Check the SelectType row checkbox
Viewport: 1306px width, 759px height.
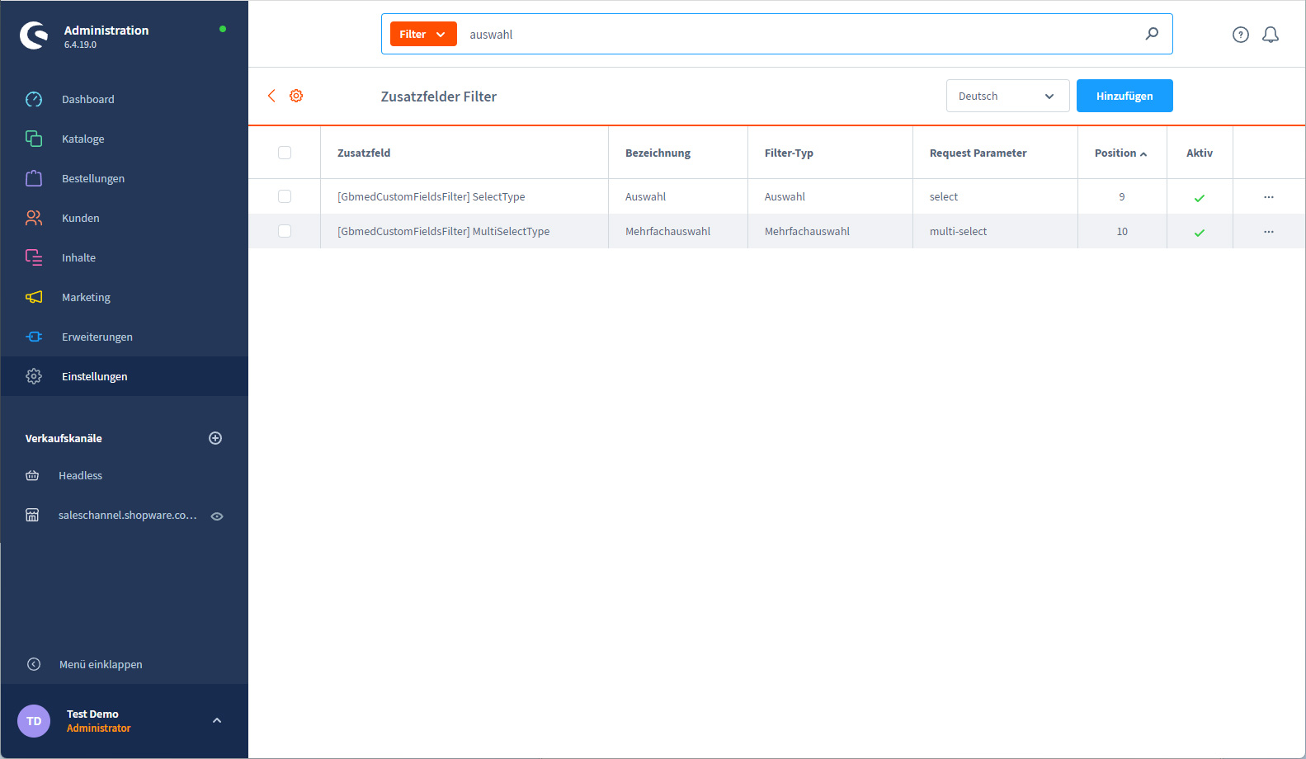[x=285, y=196]
